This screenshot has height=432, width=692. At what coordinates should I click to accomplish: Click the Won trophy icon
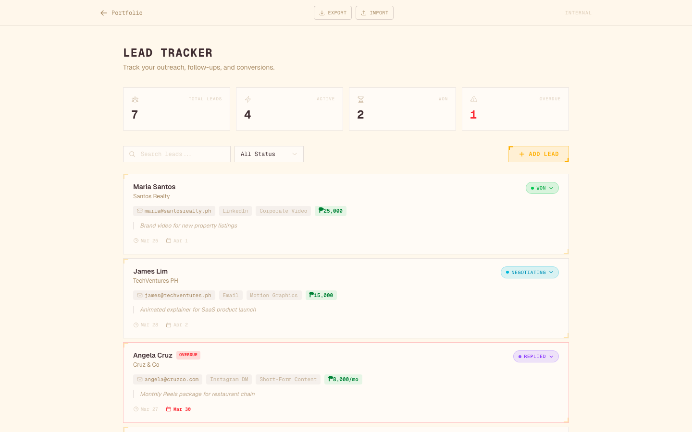361,99
